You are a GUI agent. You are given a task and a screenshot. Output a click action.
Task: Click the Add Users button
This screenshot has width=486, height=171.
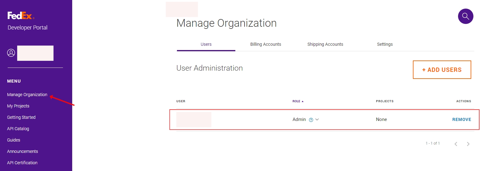(x=442, y=70)
